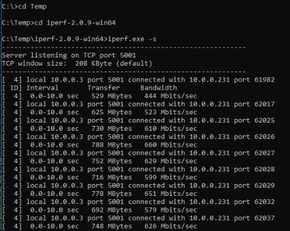Click the "599 Mbits/sec" bandwidth value
The width and height of the screenshot is (290, 231).
(x=170, y=178)
